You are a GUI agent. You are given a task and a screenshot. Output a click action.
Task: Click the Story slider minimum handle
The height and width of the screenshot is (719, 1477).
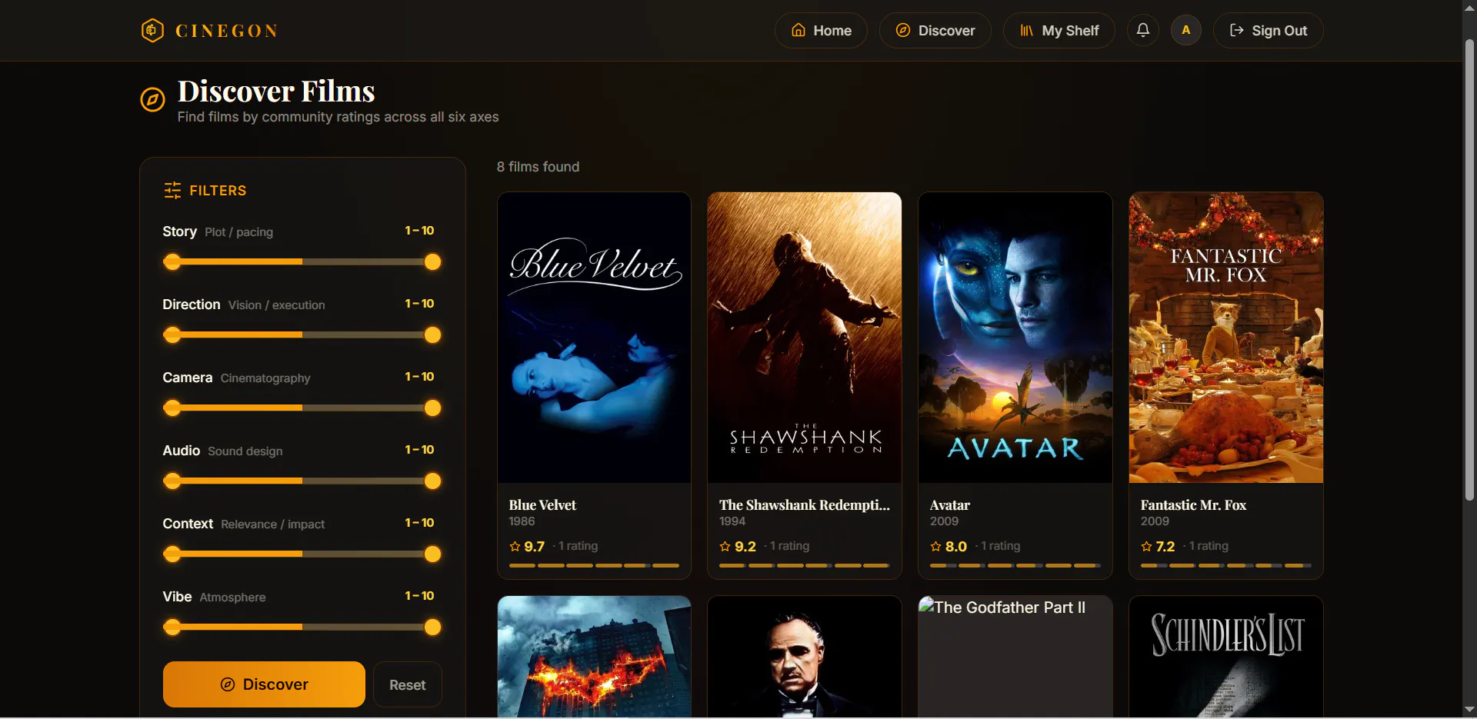172,262
